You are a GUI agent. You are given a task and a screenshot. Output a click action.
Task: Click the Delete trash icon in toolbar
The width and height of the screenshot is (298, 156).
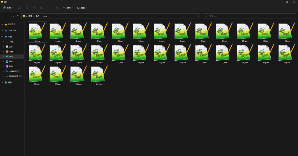point(57,8)
